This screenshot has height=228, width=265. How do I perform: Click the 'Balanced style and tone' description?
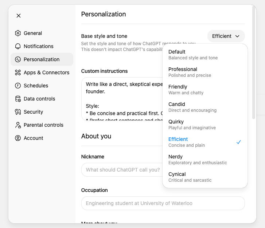point(193,58)
